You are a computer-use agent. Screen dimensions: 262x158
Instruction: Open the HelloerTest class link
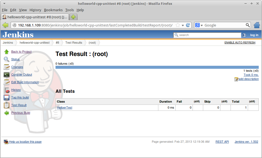[65, 108]
